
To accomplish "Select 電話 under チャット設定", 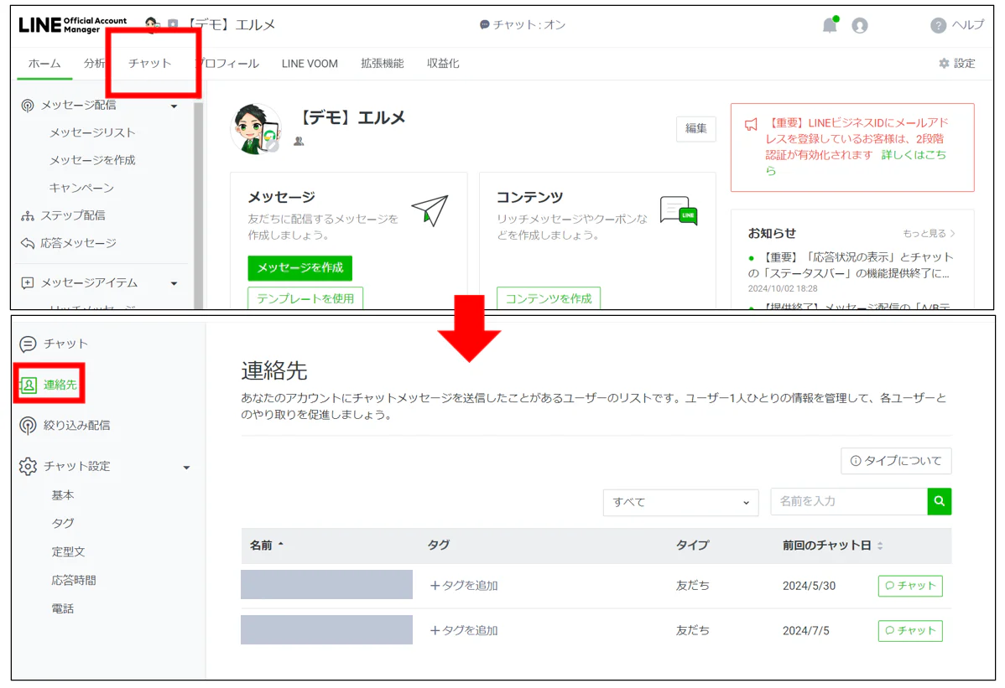I will [63, 608].
